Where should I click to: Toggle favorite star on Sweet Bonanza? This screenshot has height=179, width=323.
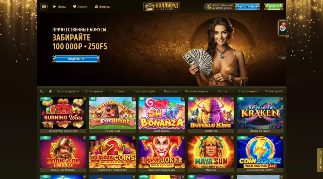click(x=183, y=99)
